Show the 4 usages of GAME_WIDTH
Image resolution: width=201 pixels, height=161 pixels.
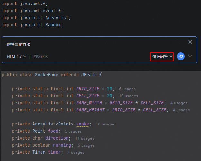(178, 103)
